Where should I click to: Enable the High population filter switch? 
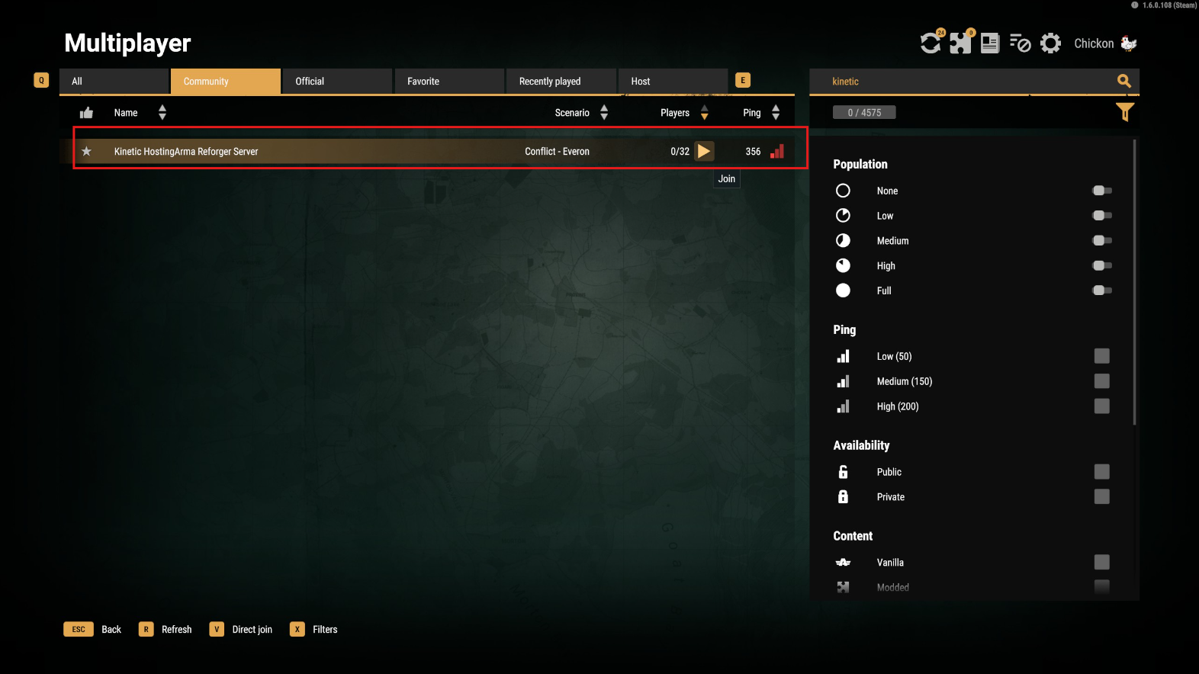click(x=1101, y=265)
